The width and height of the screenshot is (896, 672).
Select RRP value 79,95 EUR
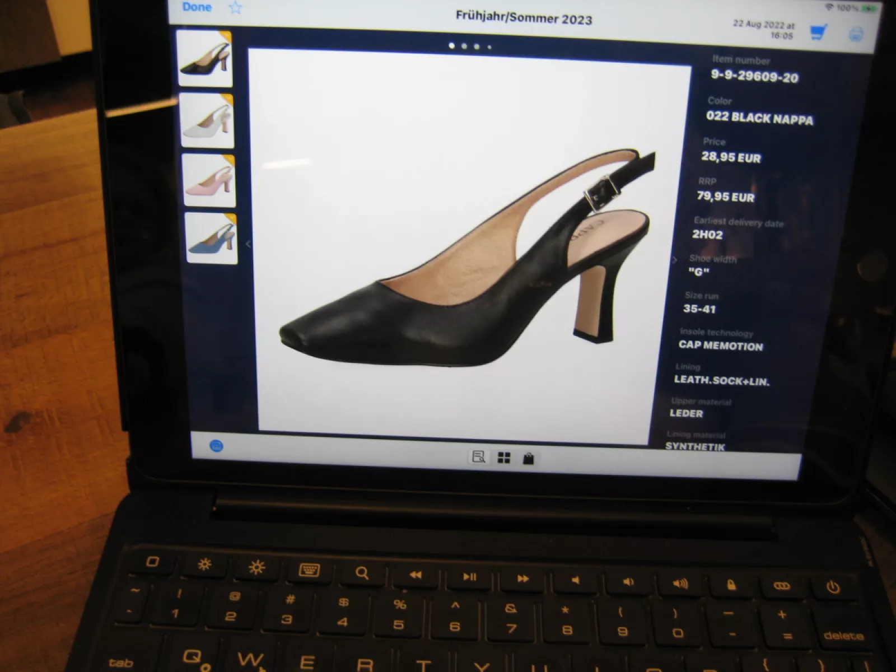tap(726, 197)
